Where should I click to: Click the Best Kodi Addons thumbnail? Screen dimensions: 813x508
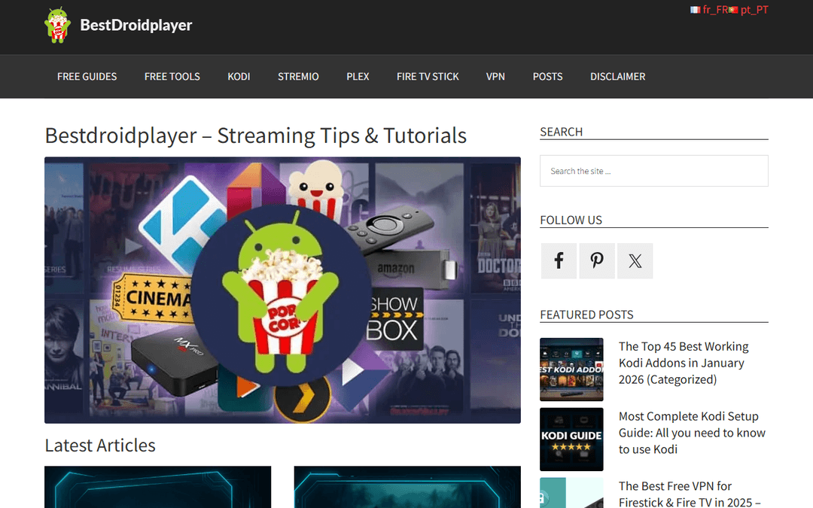571,370
